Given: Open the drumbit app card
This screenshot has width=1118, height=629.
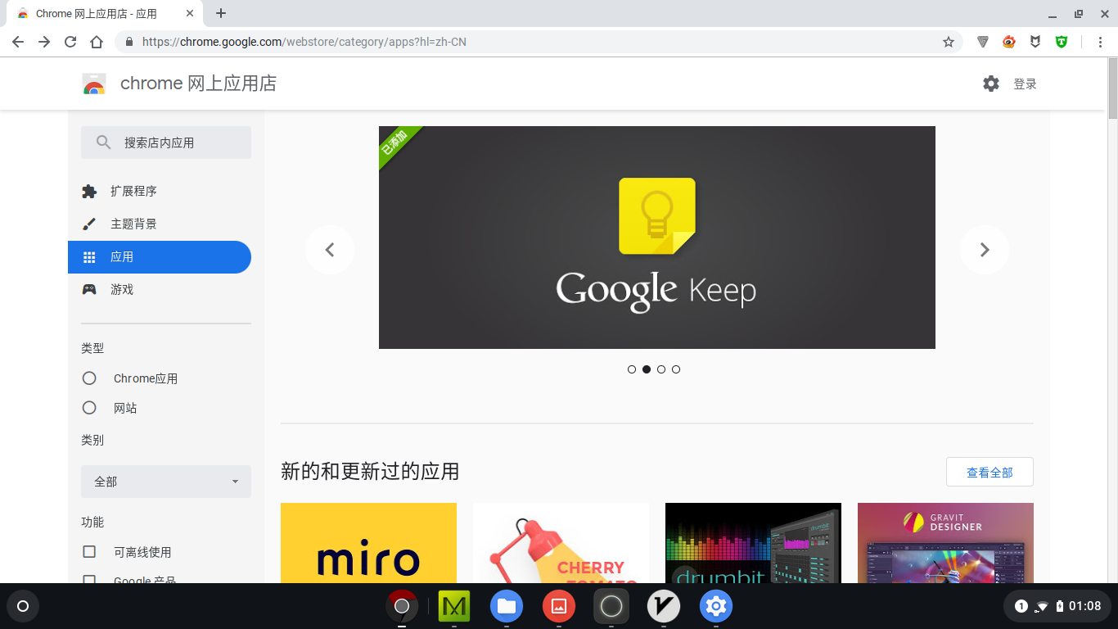Looking at the screenshot, I should click(753, 543).
